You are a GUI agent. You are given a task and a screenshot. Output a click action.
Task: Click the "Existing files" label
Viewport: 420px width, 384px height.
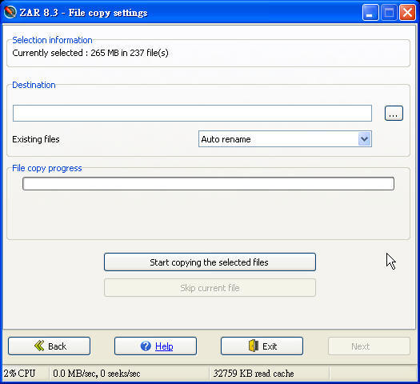tap(36, 139)
